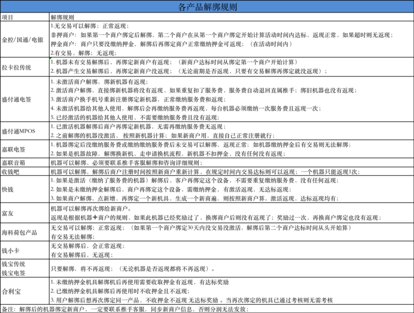Select the cell 盛付通电签

point(25,99)
